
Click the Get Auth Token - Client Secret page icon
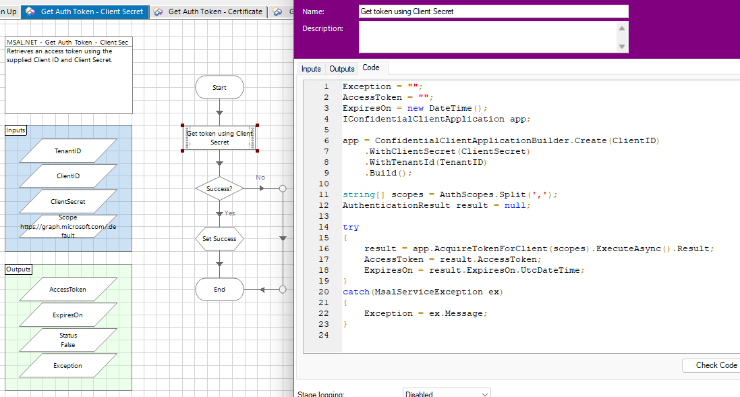click(x=30, y=11)
